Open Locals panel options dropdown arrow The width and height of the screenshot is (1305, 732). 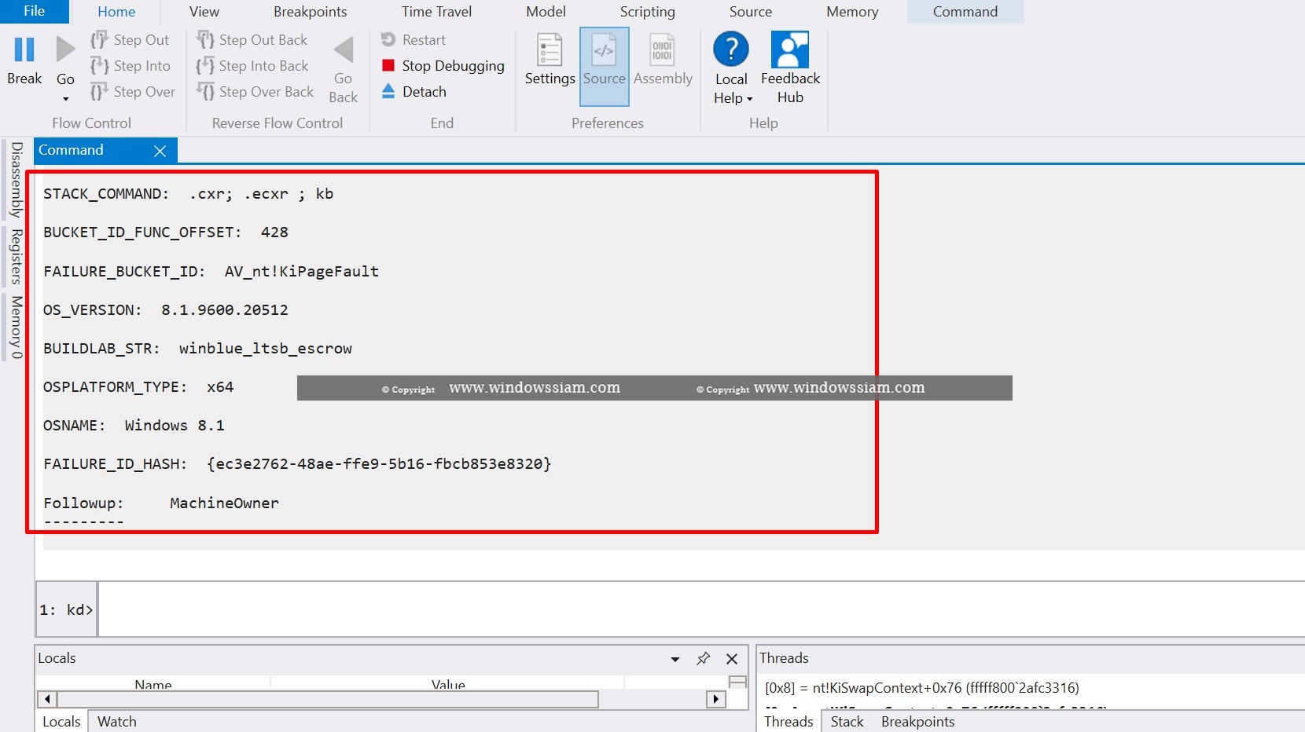(x=675, y=660)
